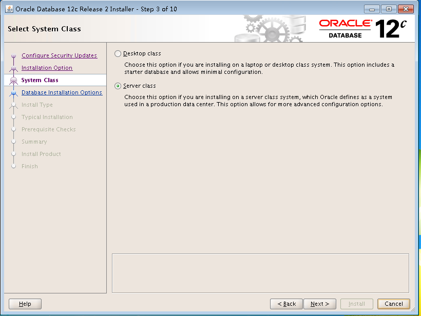The image size is (421, 316).
Task: Open the Configure Security Updates step
Action: 60,55
